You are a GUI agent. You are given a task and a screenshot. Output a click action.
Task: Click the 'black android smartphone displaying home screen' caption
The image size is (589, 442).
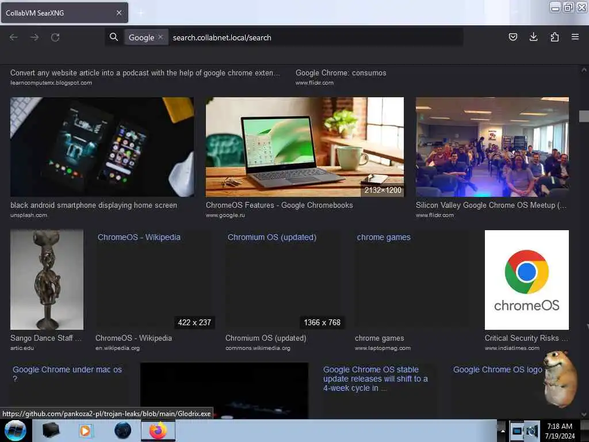click(x=94, y=205)
